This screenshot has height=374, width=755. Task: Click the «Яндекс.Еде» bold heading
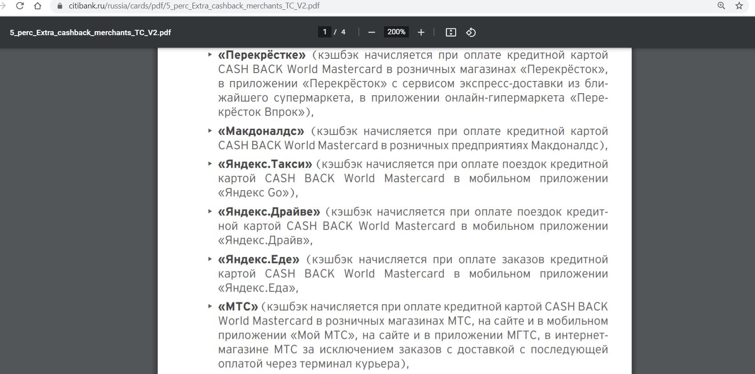[x=259, y=259]
